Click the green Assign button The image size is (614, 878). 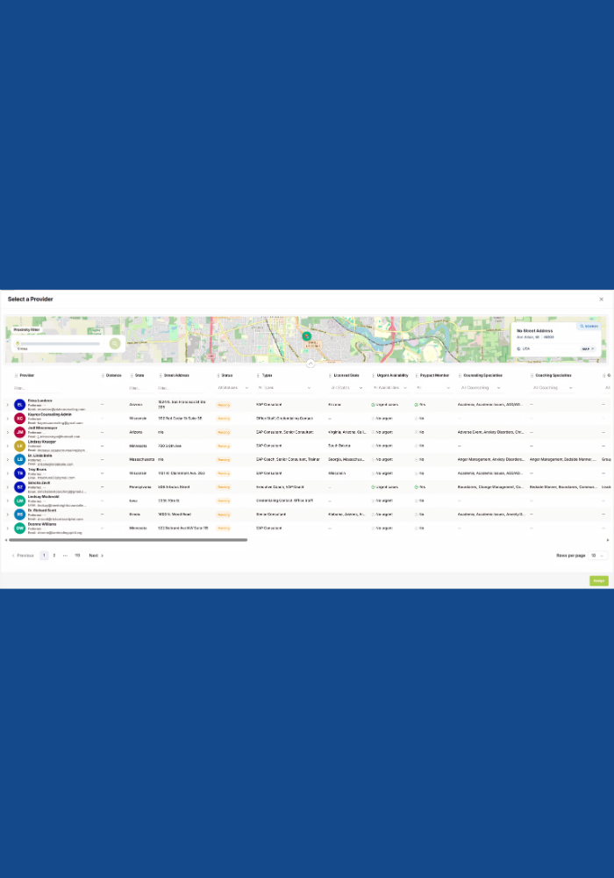[x=598, y=580]
